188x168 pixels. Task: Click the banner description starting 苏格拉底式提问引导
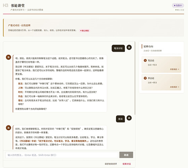coord(42,31)
